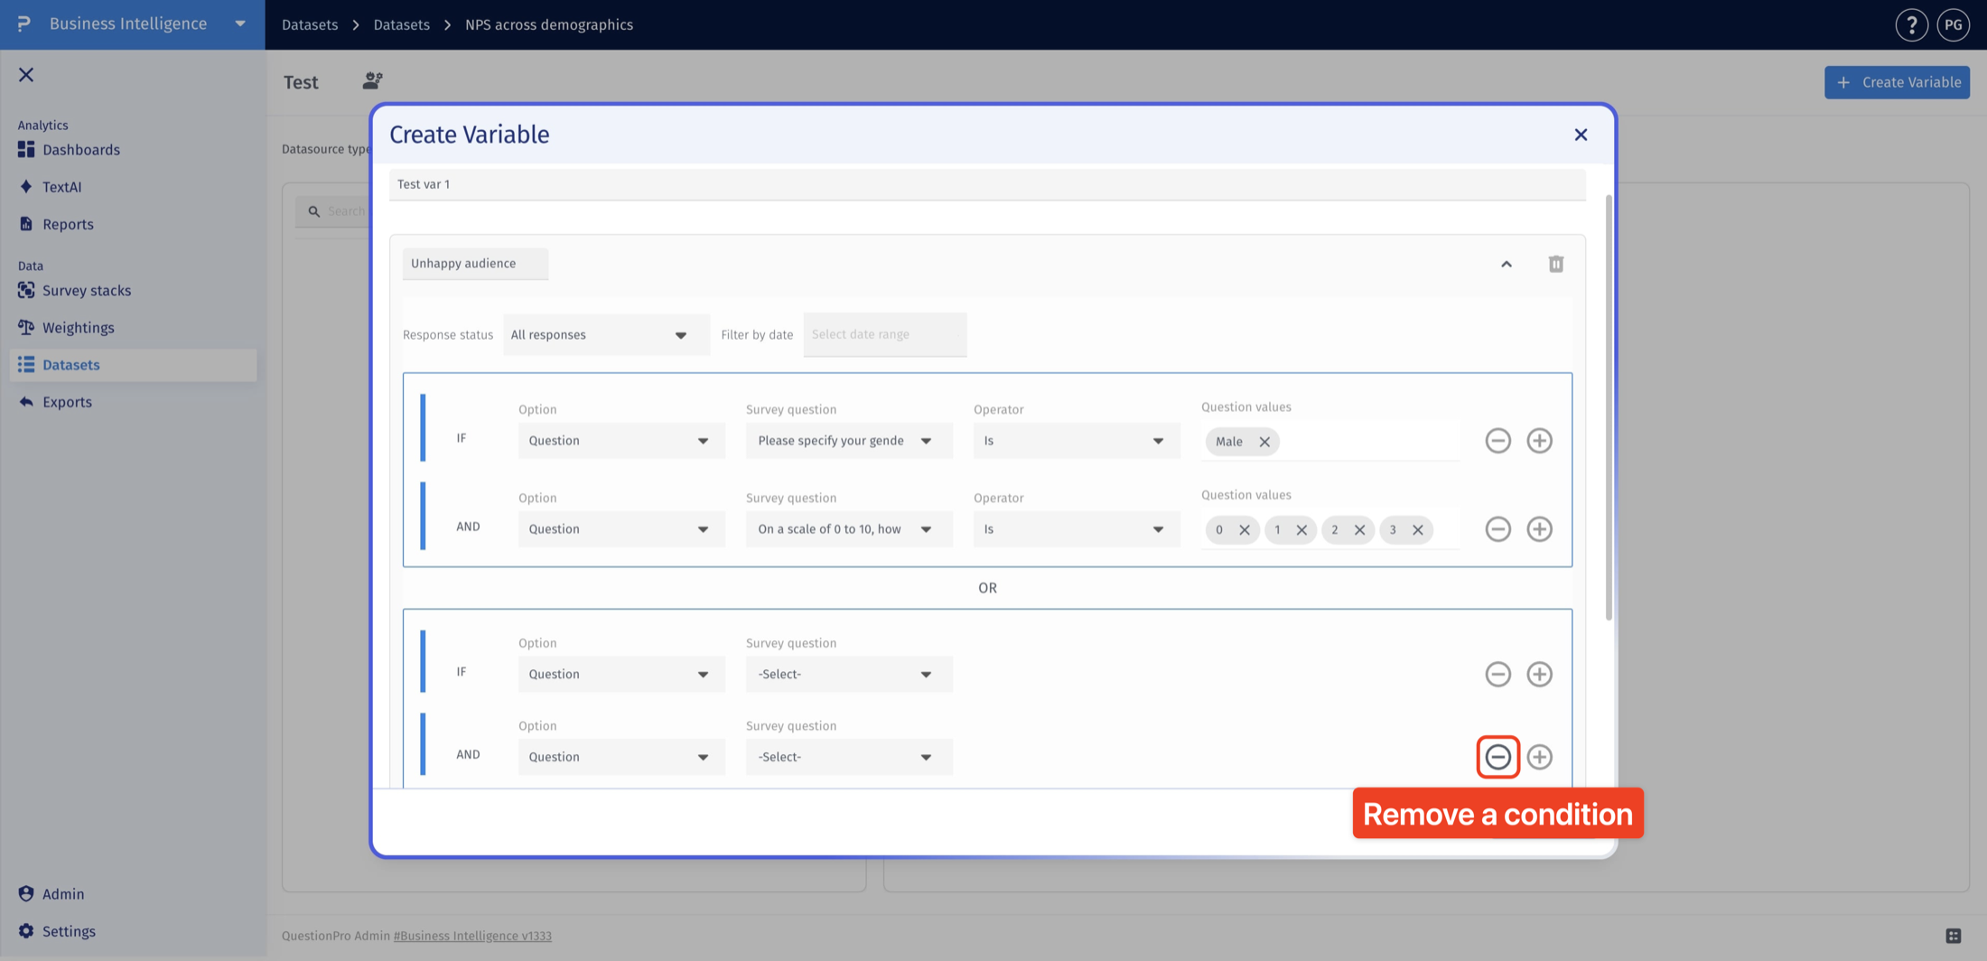Open Option dropdown in last AND row

621,757
